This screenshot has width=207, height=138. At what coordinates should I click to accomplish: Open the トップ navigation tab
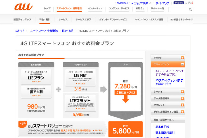[47, 8]
